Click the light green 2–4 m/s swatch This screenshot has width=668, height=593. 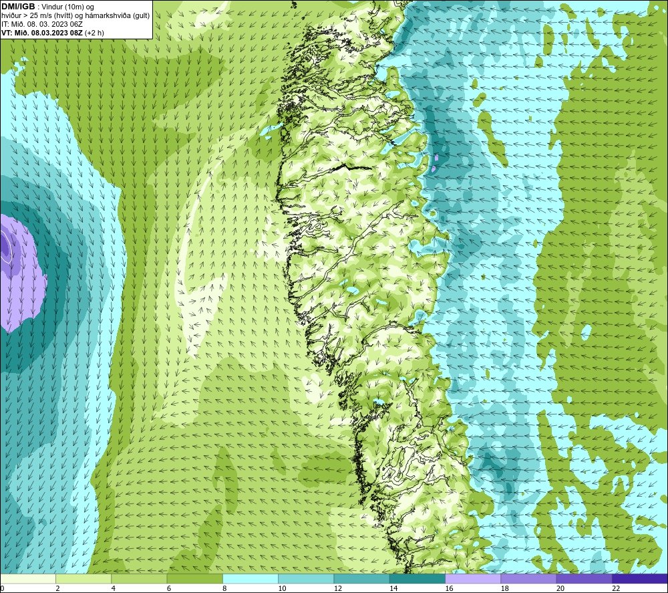pyautogui.click(x=83, y=578)
